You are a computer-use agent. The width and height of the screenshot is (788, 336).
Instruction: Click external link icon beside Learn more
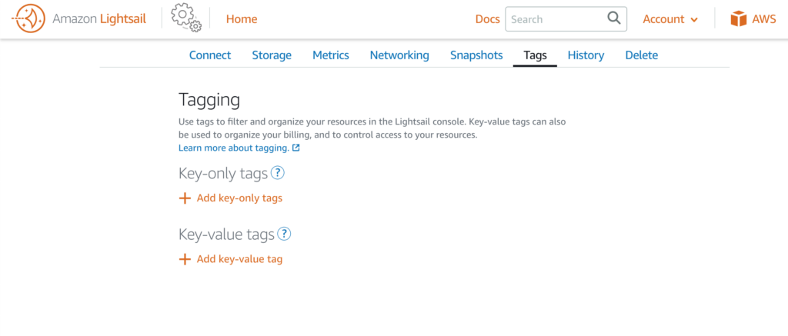pos(296,148)
